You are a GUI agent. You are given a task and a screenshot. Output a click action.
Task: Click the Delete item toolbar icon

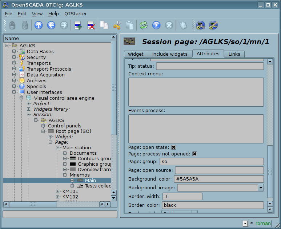click(x=91, y=25)
